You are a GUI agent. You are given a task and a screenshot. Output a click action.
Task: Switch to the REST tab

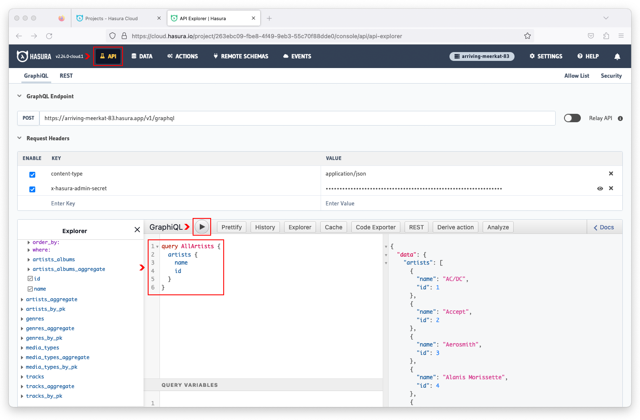pyautogui.click(x=66, y=76)
